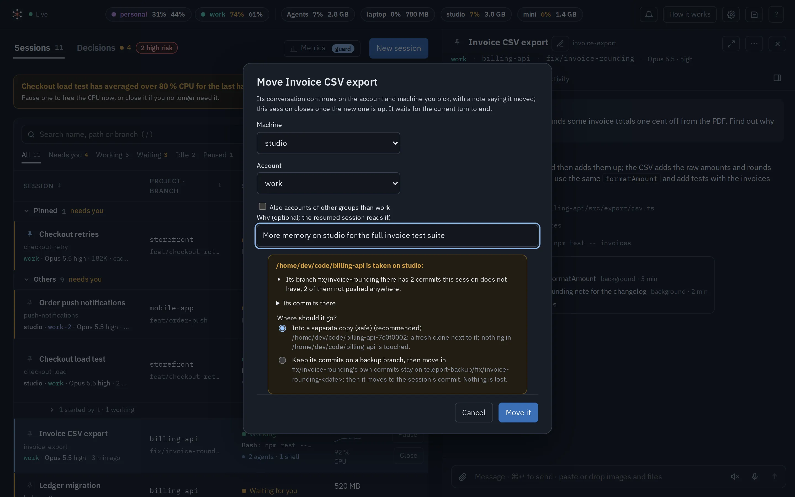Click the send arrow icon in message box
Viewport: 795px width, 497px height.
coord(774,477)
